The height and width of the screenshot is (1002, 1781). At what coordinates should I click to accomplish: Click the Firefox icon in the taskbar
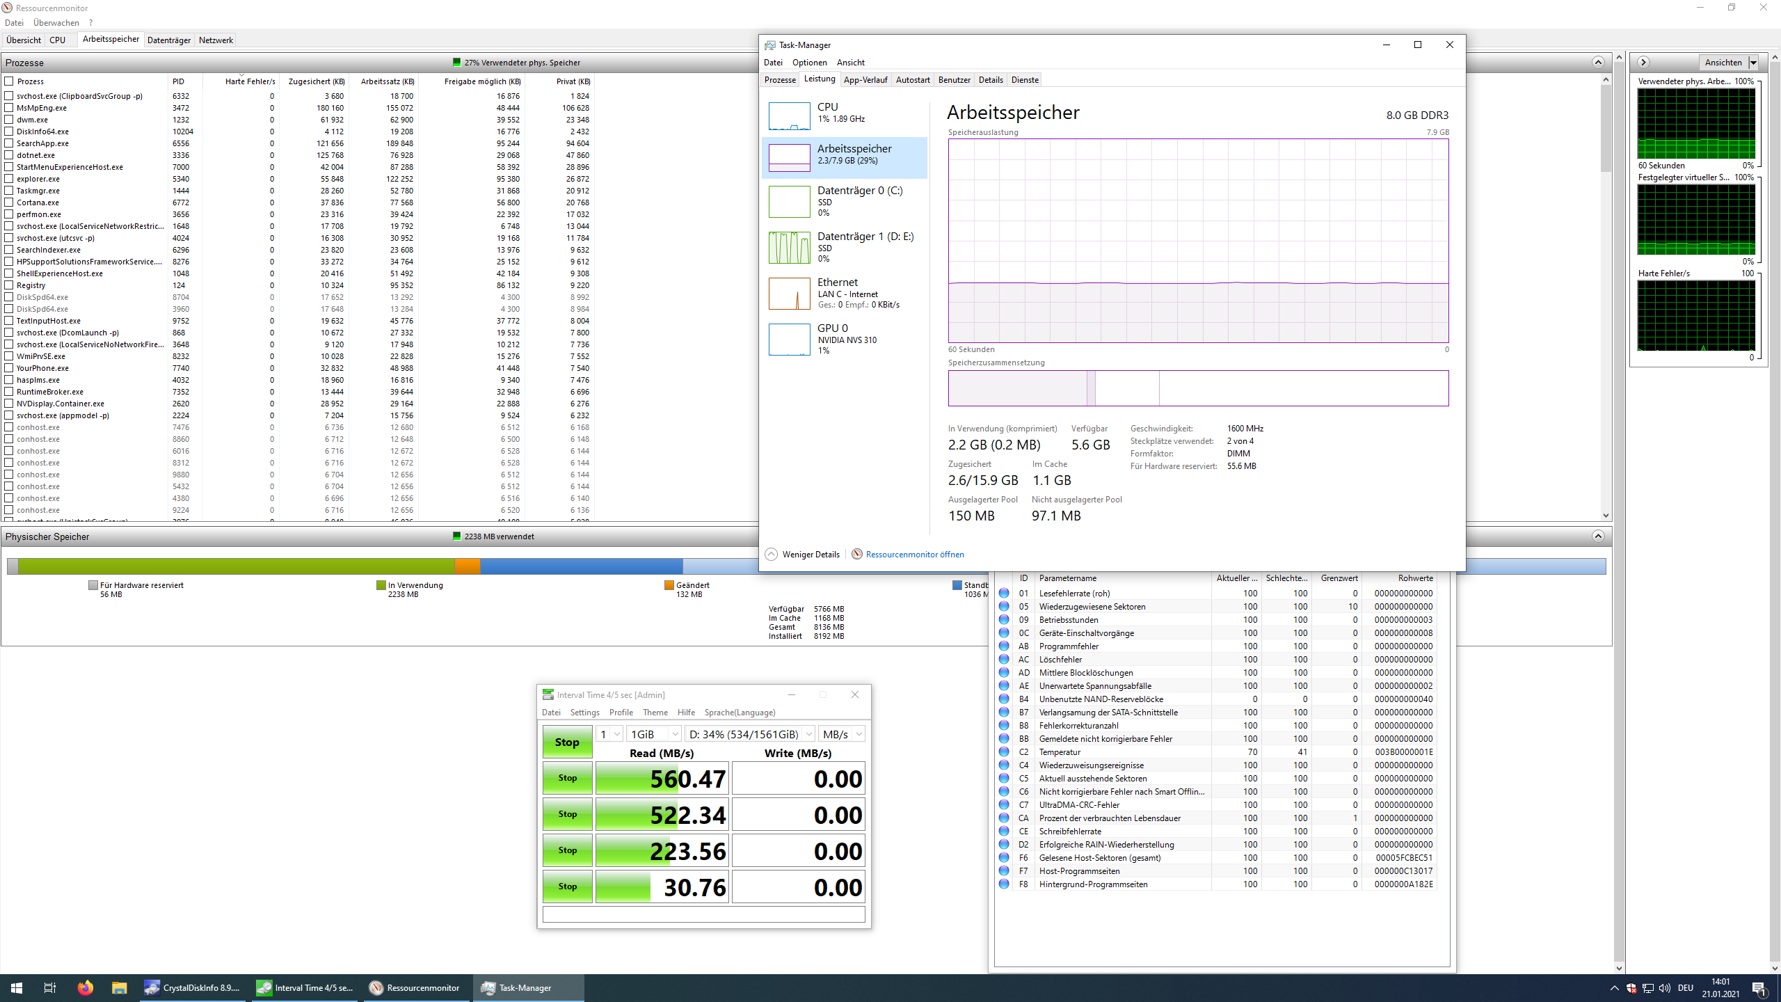[85, 987]
